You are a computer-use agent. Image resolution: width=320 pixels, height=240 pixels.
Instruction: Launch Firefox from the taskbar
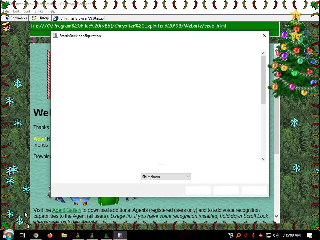pos(50,235)
